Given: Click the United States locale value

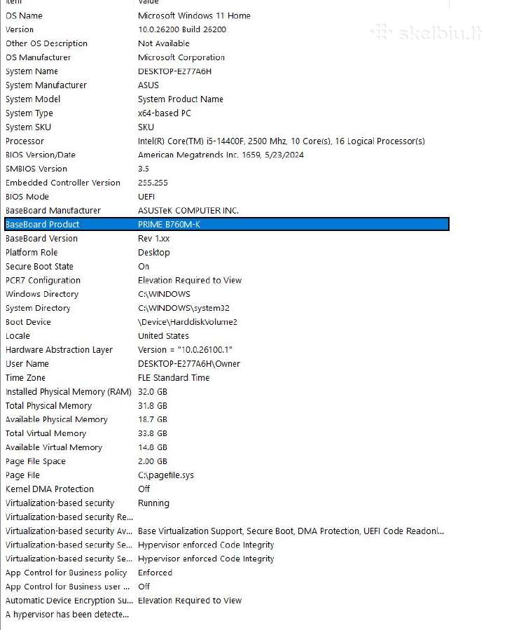Looking at the screenshot, I should [x=163, y=336].
